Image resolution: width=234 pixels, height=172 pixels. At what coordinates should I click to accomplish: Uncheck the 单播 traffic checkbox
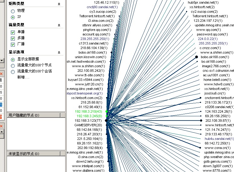click(x=13, y=32)
